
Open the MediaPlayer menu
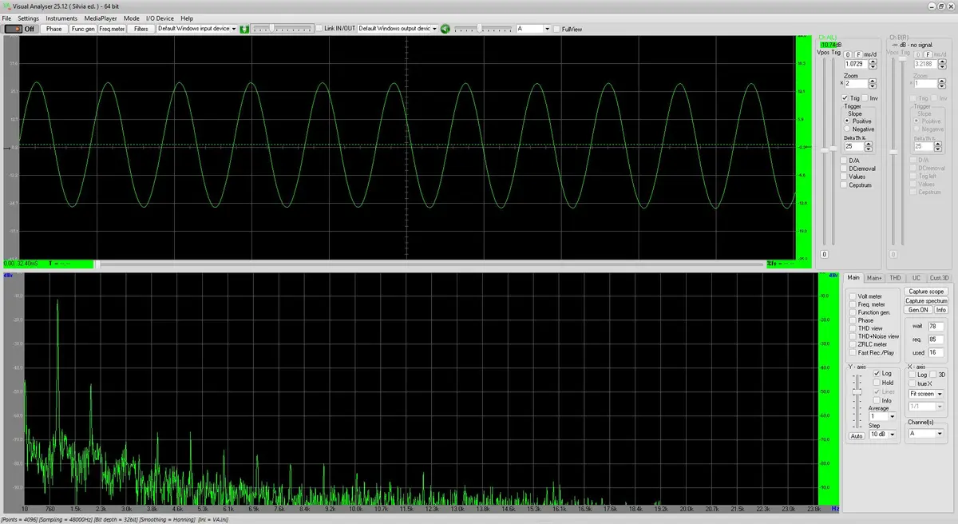101,18
